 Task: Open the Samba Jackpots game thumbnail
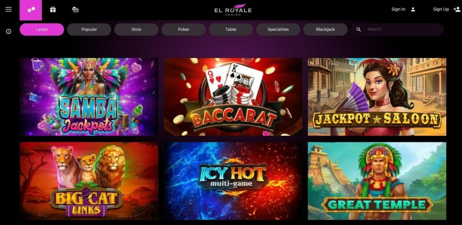click(x=89, y=97)
